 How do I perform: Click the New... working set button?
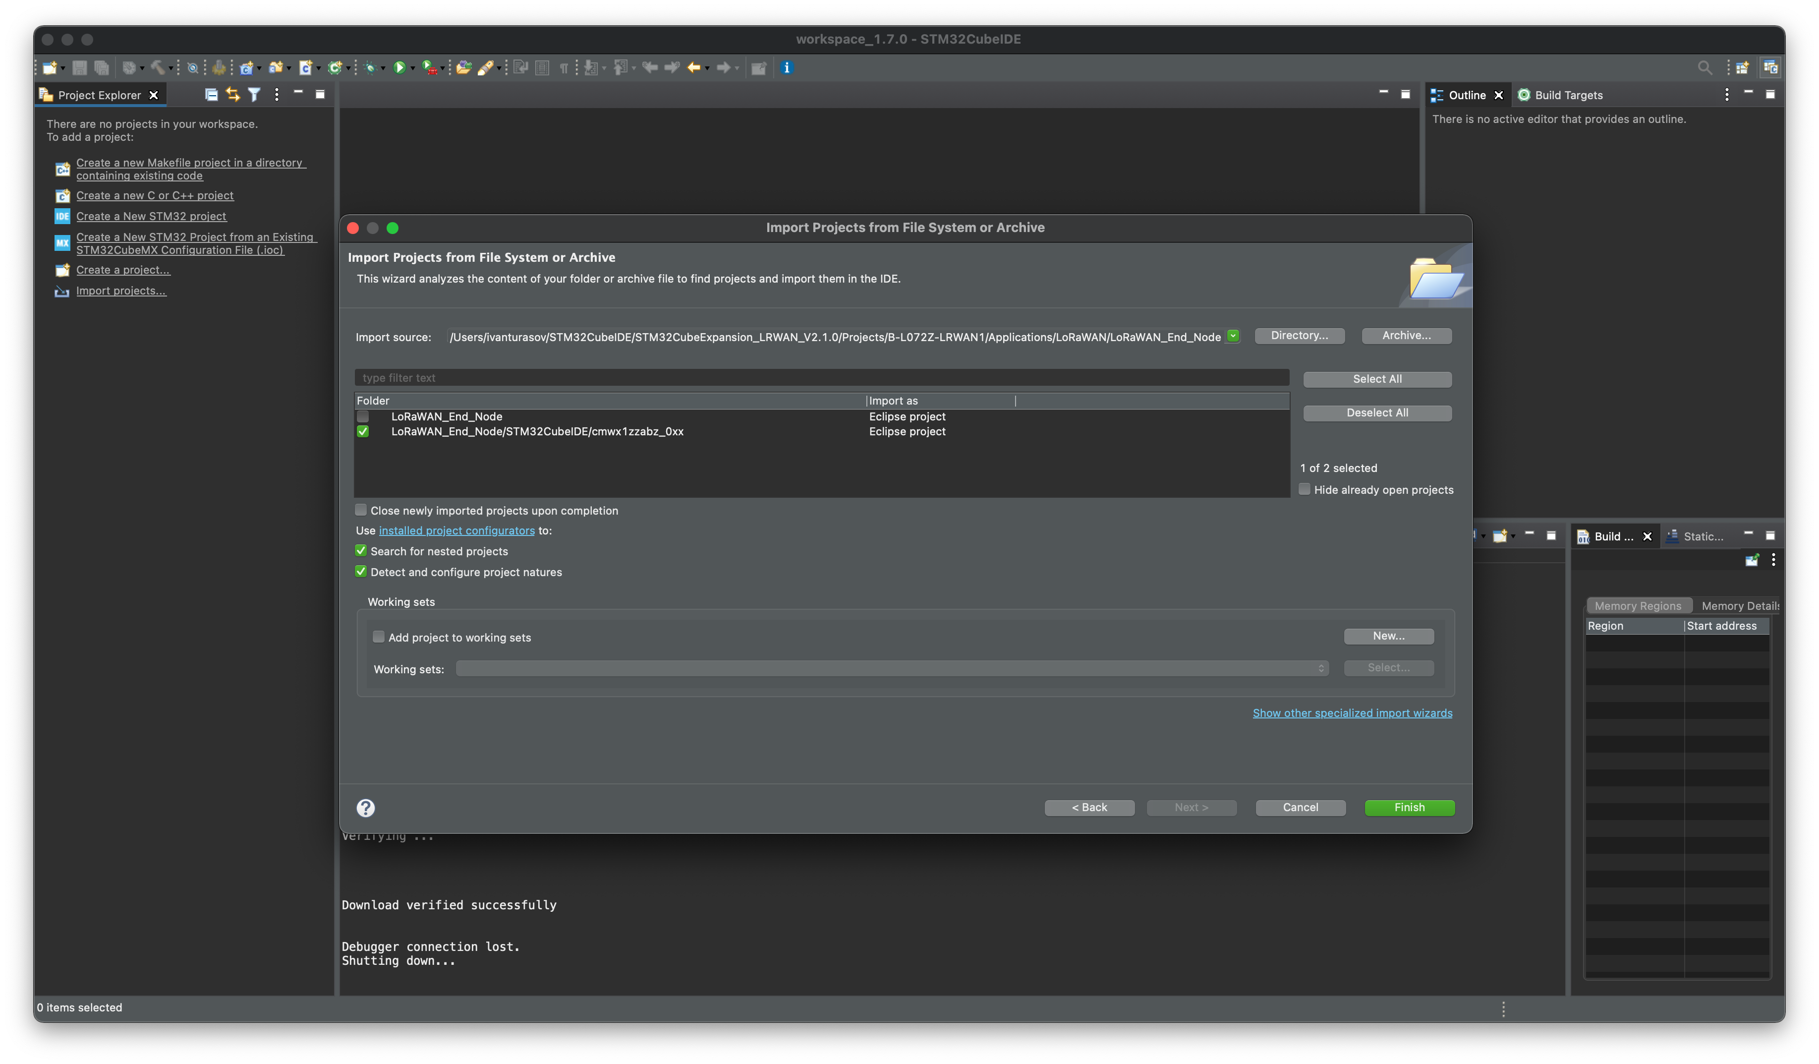point(1389,636)
